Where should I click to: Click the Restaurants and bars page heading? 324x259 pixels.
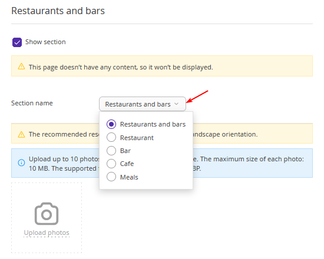pyautogui.click(x=58, y=11)
